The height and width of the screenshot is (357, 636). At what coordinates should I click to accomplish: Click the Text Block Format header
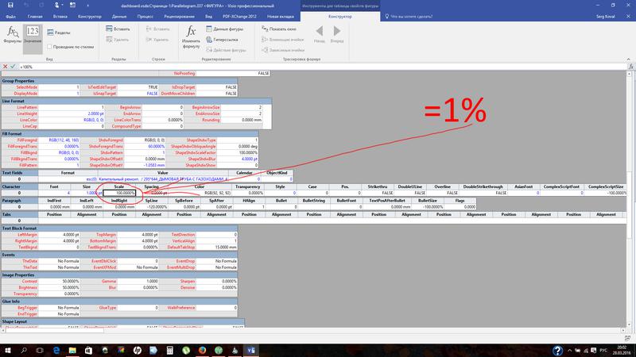[119, 228]
